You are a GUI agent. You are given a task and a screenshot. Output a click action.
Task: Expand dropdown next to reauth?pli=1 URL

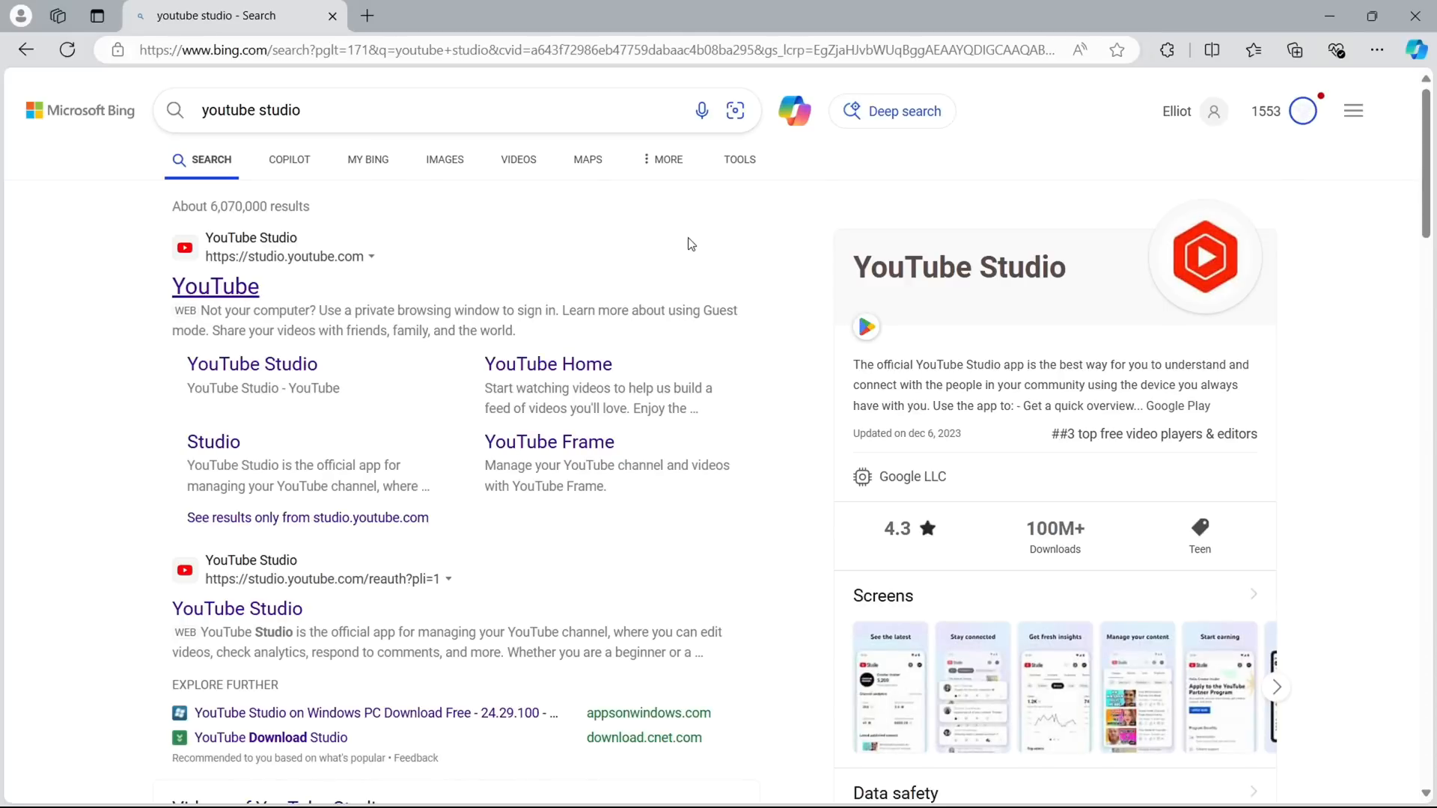tap(448, 579)
